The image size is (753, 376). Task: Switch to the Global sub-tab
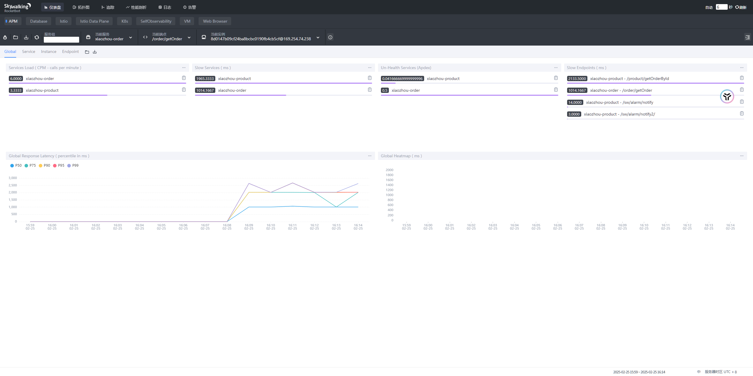10,52
